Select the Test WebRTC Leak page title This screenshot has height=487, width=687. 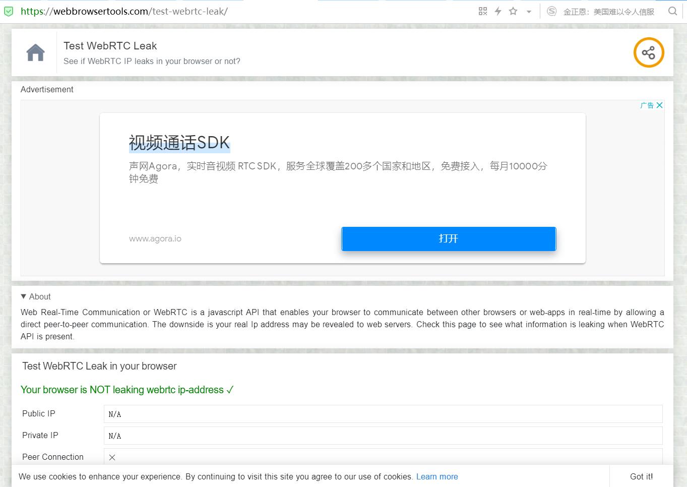(x=110, y=45)
